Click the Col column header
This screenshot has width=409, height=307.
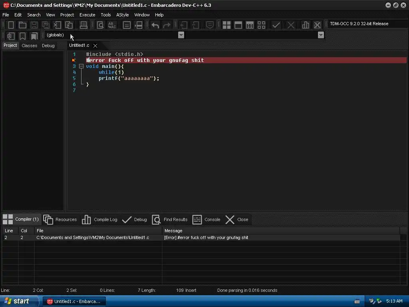27,231
